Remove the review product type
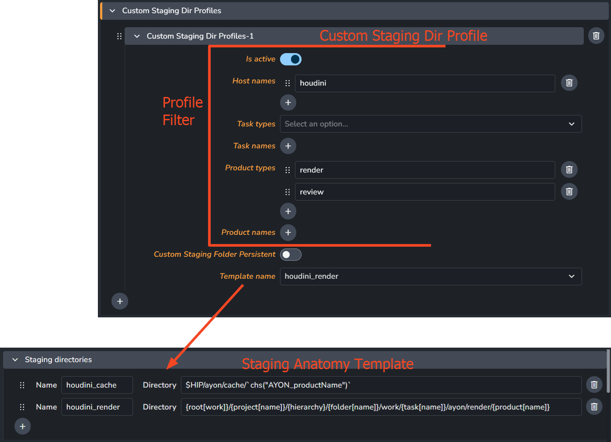Image resolution: width=611 pixels, height=442 pixels. (569, 192)
